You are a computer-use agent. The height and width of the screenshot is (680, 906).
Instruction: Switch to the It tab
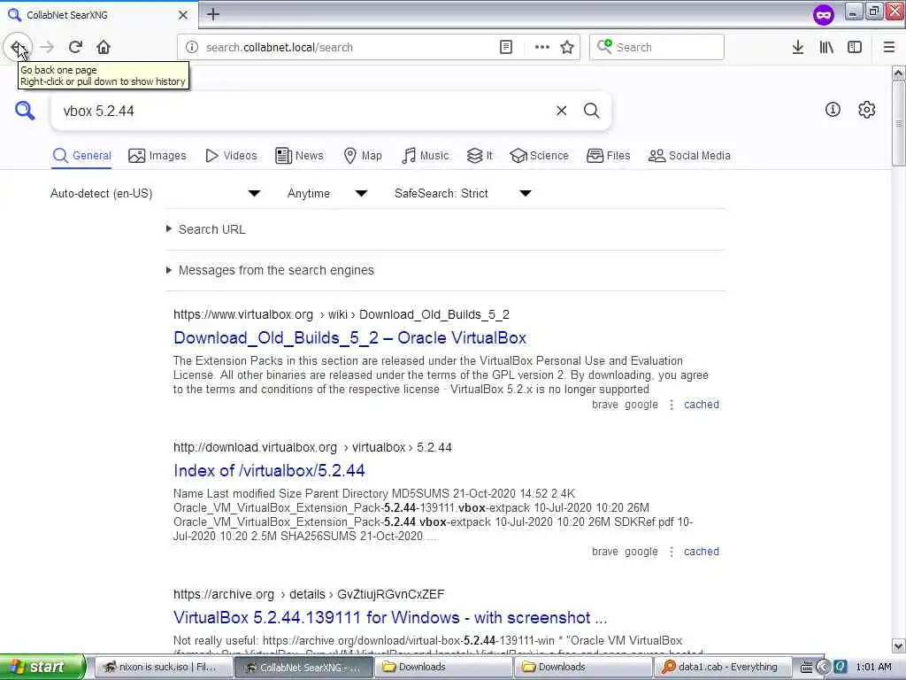(x=480, y=156)
